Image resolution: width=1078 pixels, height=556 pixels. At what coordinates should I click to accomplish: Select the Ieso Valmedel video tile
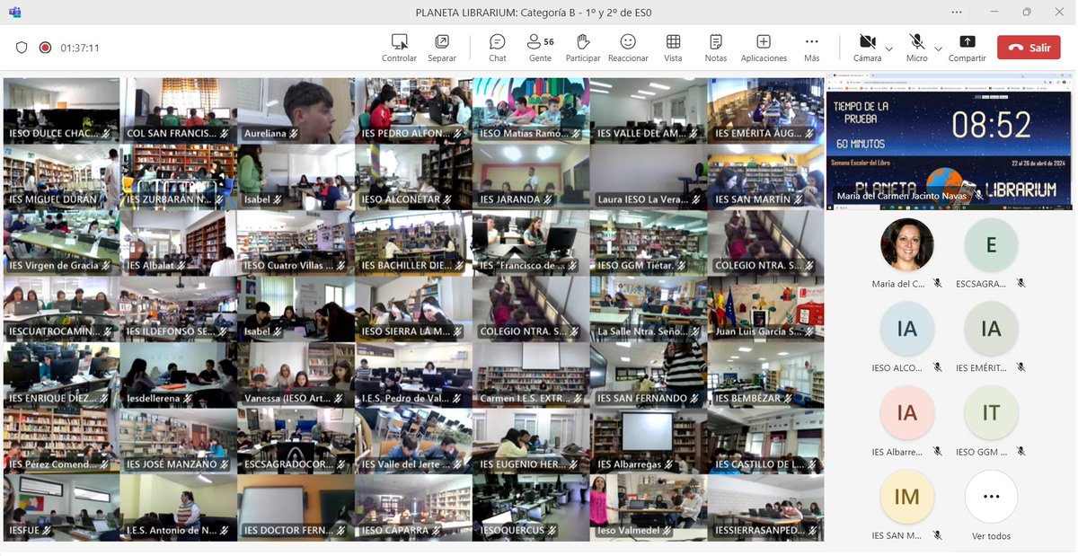[x=648, y=508]
